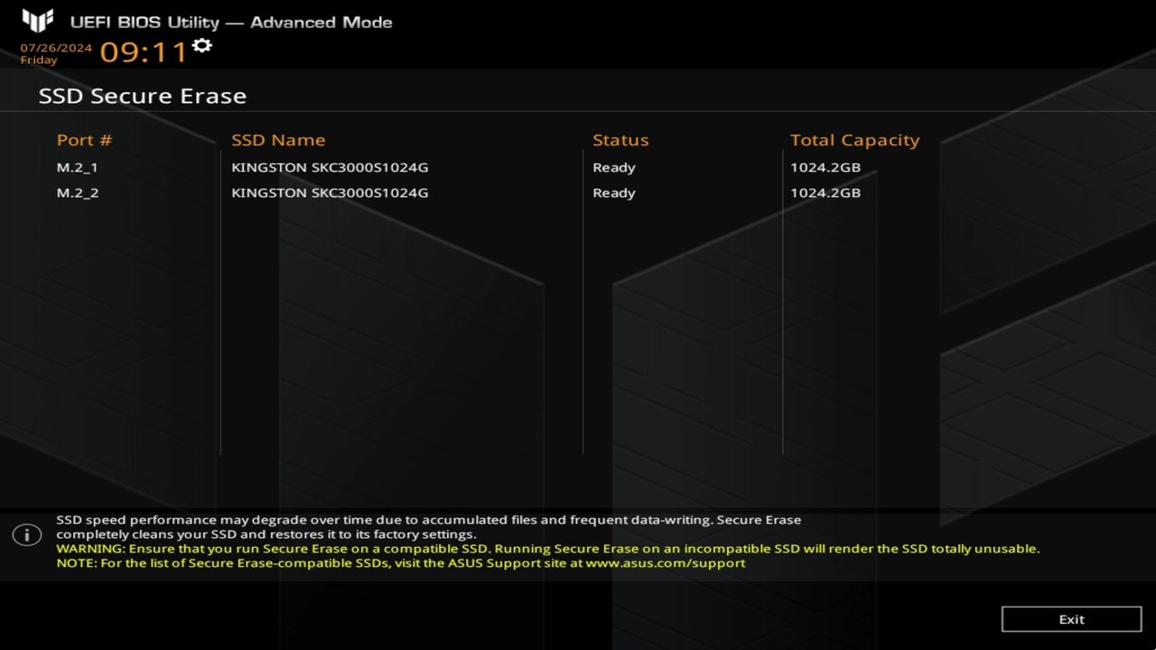
Task: Click the SSD Name column header
Action: (278, 140)
